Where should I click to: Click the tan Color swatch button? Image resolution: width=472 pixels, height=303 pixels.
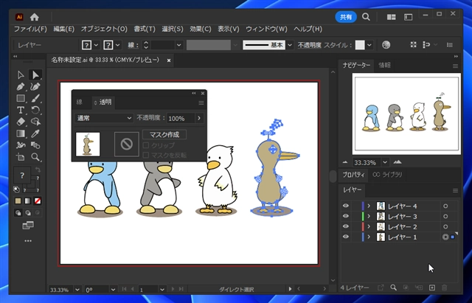click(18, 201)
